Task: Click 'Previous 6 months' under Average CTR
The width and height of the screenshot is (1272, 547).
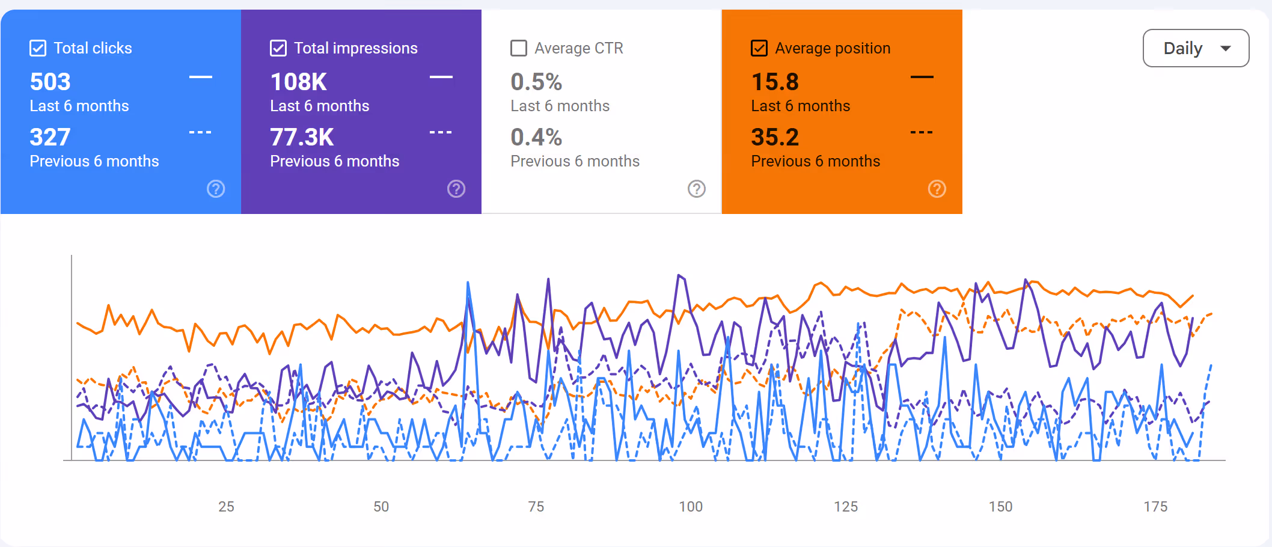Action: click(575, 161)
